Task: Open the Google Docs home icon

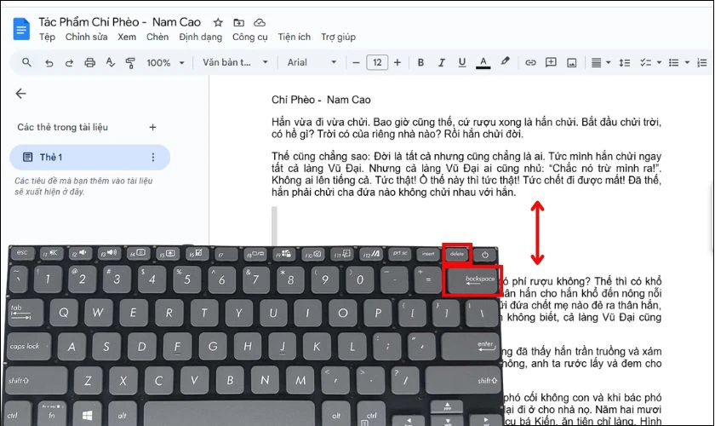Action: pyautogui.click(x=21, y=29)
